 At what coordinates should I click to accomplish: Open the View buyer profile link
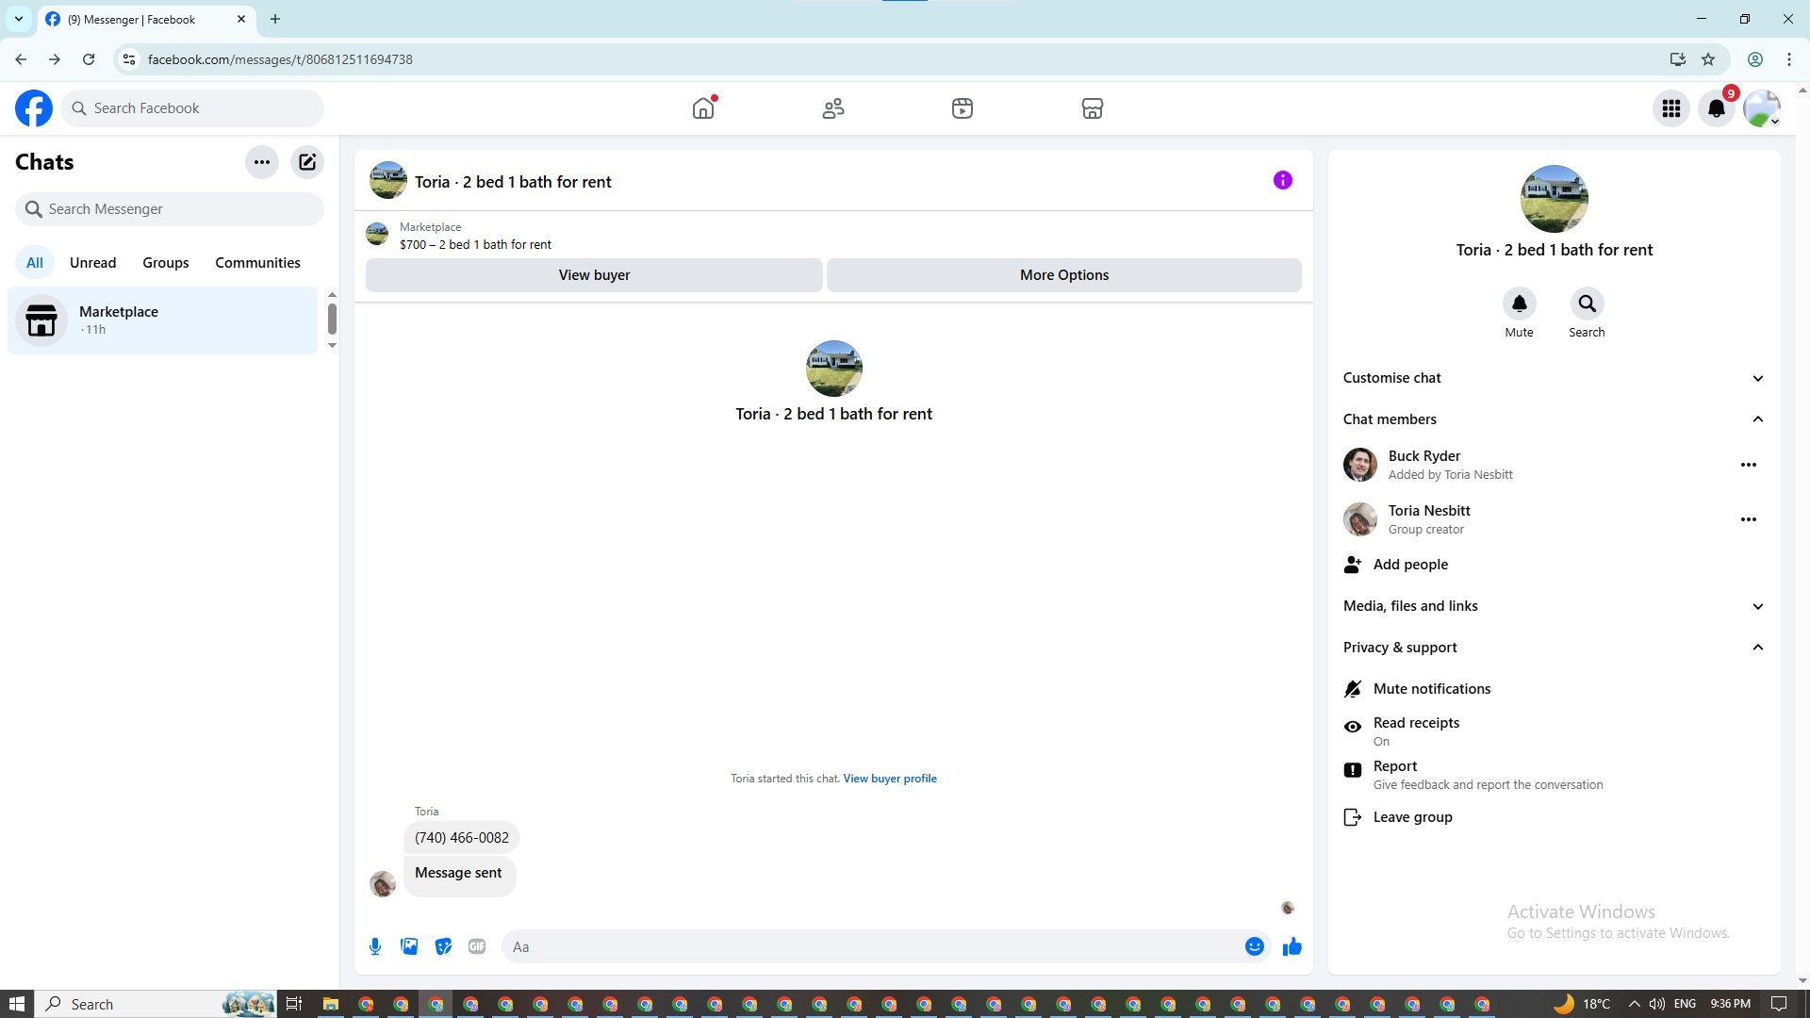(889, 779)
